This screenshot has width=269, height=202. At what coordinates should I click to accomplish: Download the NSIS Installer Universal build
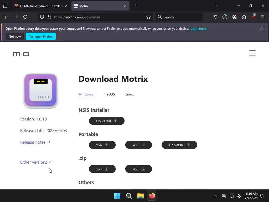pyautogui.click(x=107, y=121)
